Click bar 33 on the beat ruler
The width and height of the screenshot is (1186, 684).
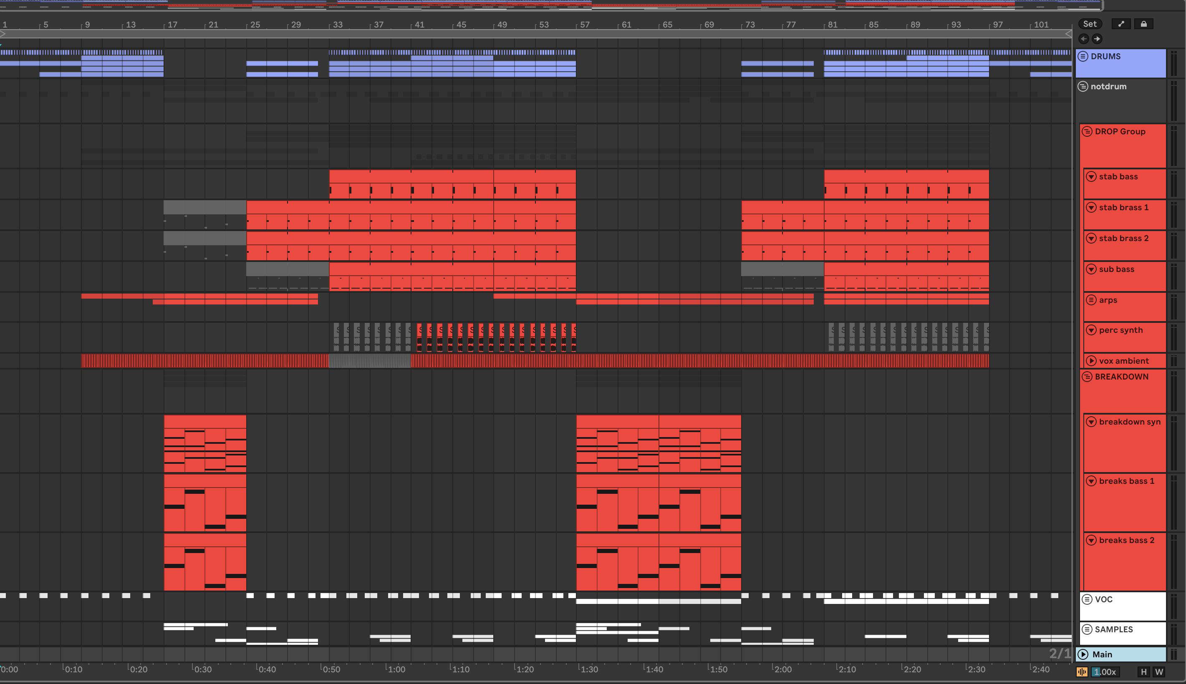337,25
